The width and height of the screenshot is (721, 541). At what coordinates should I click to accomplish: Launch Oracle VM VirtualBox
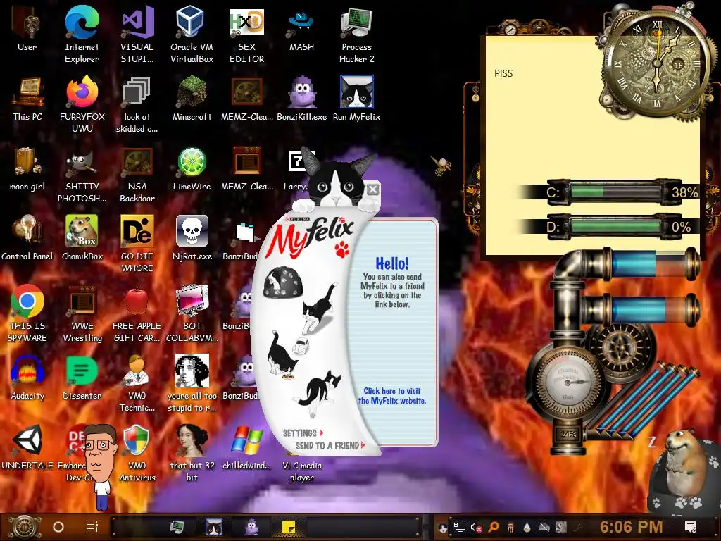tap(192, 23)
